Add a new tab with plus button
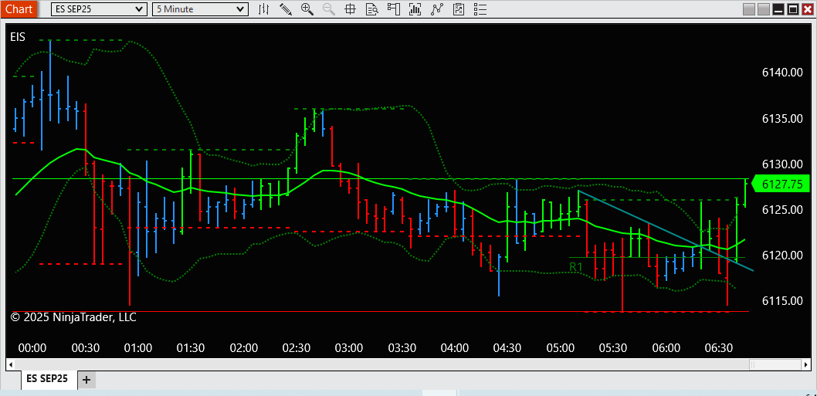The width and height of the screenshot is (817, 396). 86,380
